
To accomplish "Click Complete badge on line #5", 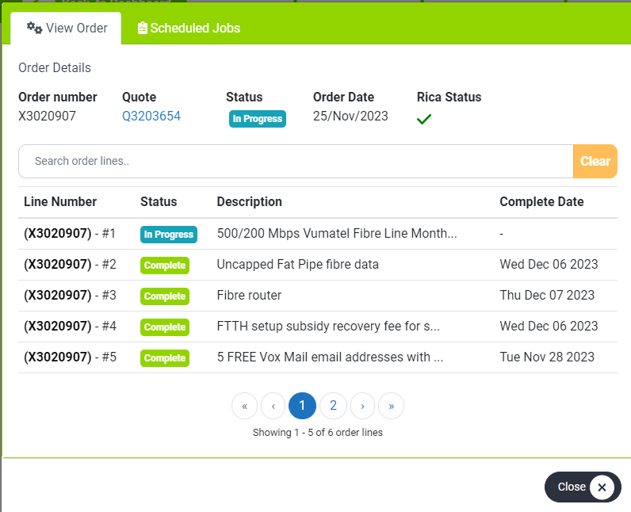I will (x=165, y=358).
